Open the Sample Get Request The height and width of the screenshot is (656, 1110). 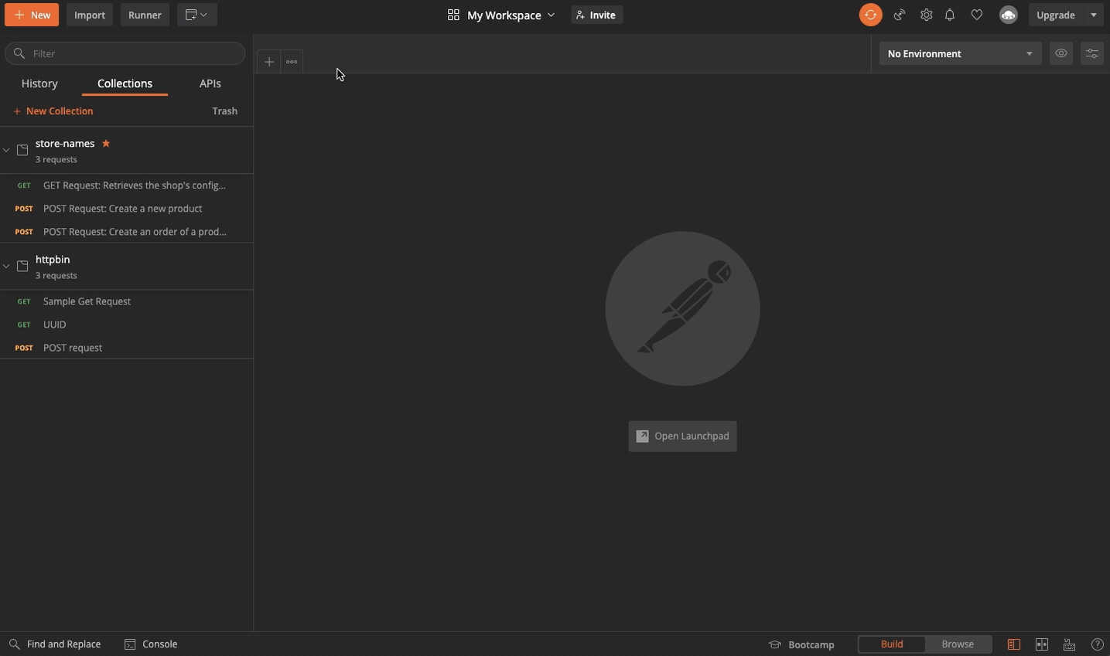pos(127,301)
